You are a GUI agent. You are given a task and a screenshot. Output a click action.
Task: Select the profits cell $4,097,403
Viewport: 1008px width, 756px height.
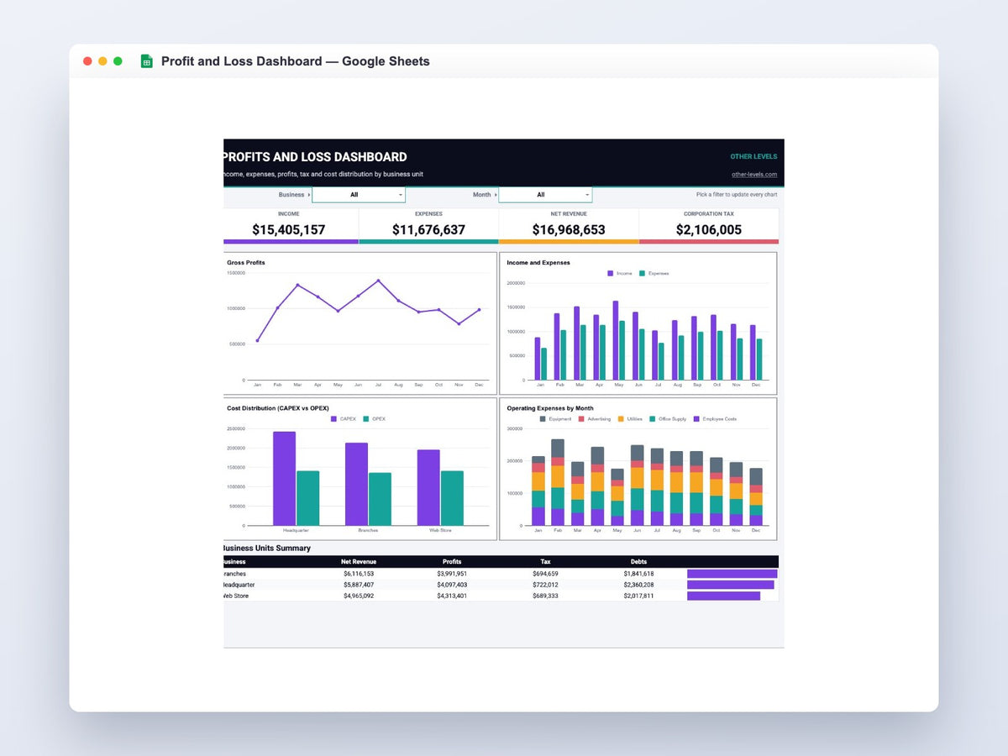[452, 585]
